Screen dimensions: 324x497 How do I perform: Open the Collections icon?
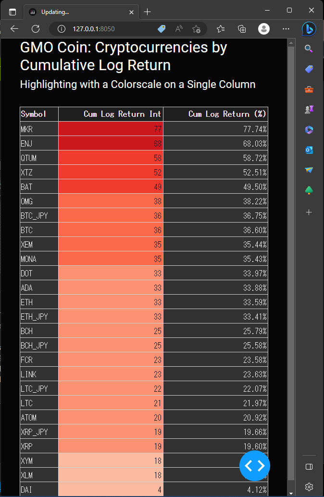tap(242, 29)
